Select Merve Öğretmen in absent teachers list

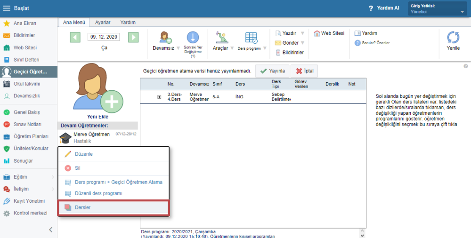(x=97, y=138)
